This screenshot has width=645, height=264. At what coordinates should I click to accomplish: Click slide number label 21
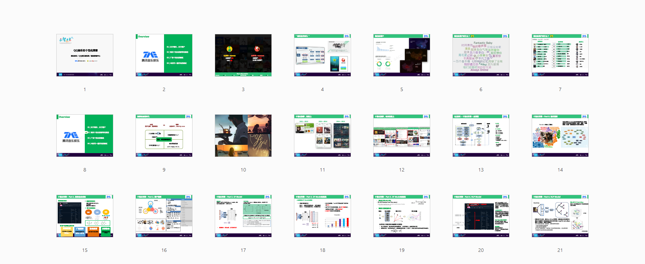(x=560, y=250)
